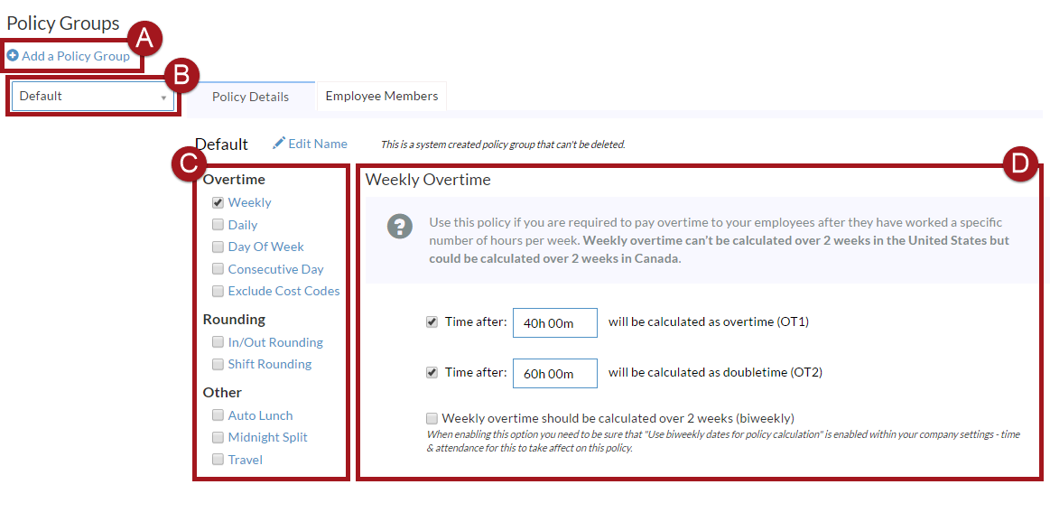Click the Add a Policy Group link

76,56
